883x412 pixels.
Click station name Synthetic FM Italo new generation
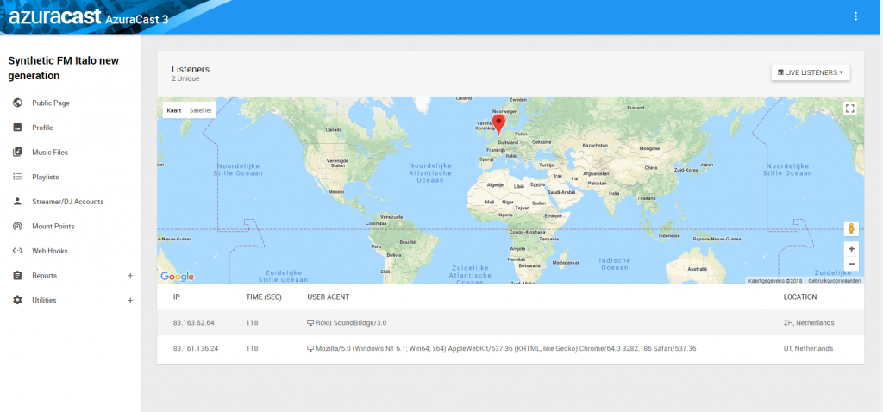pyautogui.click(x=64, y=67)
